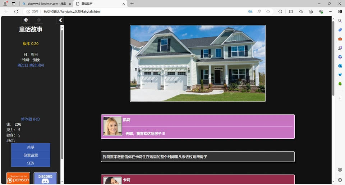
Task: Open the 任务 quests button
Action: 31,163
